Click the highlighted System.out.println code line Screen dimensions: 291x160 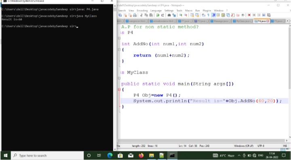204,101
